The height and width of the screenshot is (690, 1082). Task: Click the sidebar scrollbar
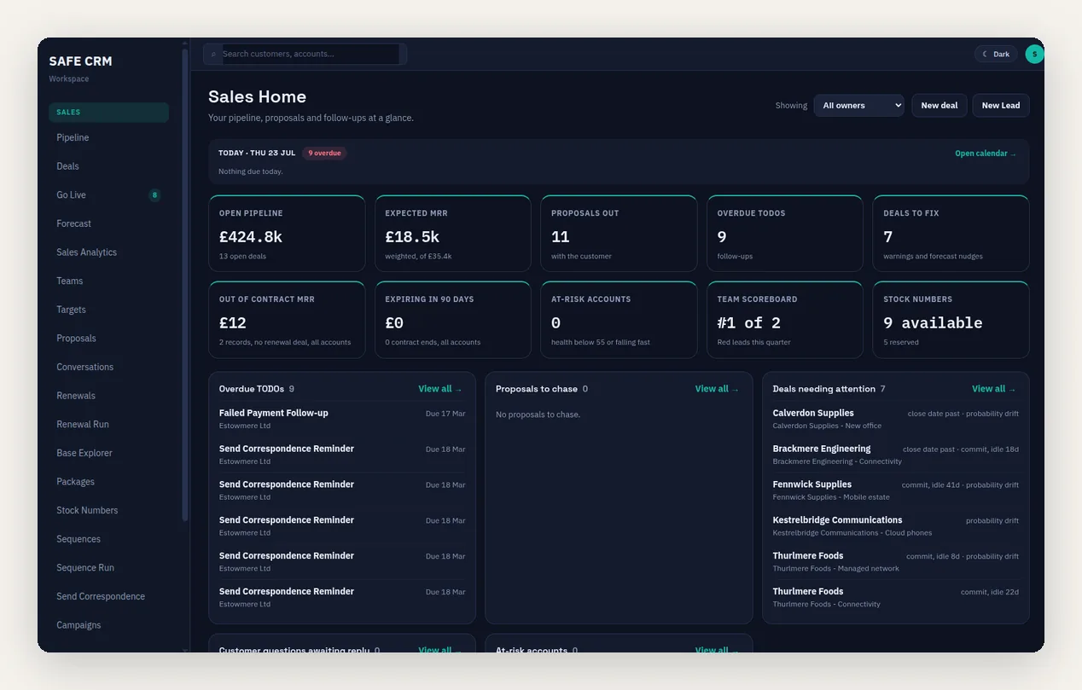[x=185, y=286]
